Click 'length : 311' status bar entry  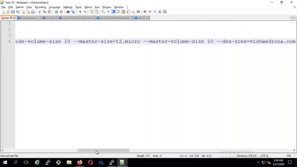point(143,156)
